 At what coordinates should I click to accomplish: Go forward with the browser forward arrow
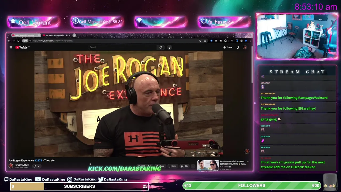14,41
